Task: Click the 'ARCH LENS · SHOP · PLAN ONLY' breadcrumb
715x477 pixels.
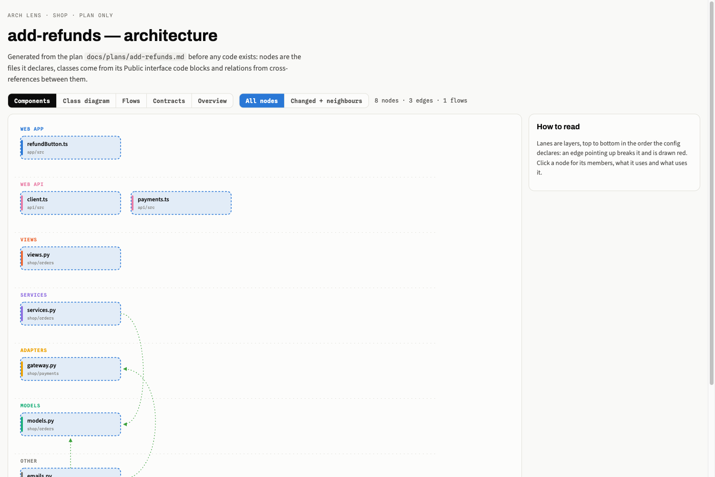Action: pyautogui.click(x=61, y=16)
